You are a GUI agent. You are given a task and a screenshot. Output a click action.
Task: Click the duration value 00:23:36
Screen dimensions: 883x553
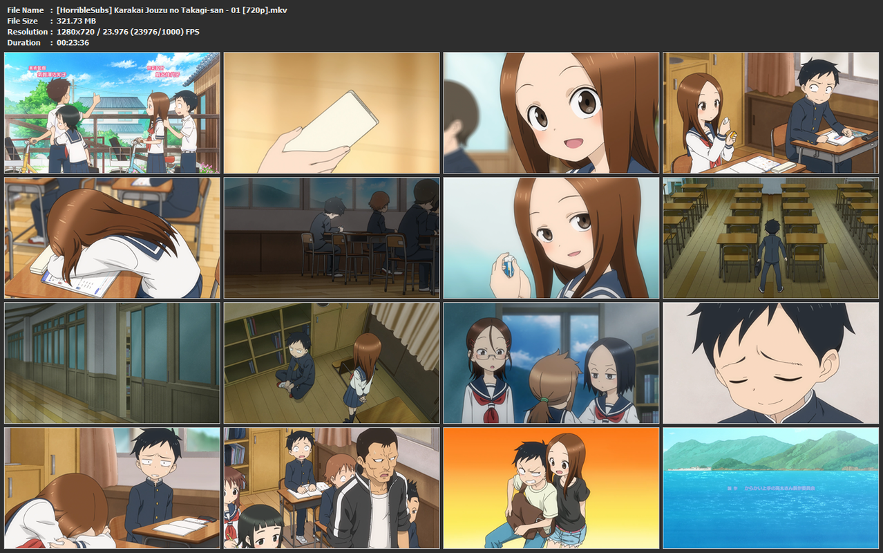pyautogui.click(x=73, y=43)
